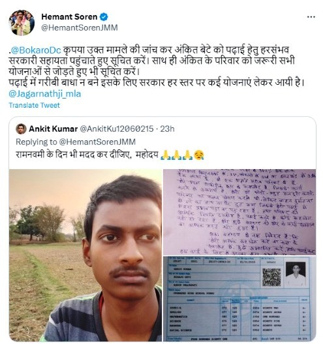Click the quoted tweet Hindi text
The image size is (323, 344).
click(87, 155)
